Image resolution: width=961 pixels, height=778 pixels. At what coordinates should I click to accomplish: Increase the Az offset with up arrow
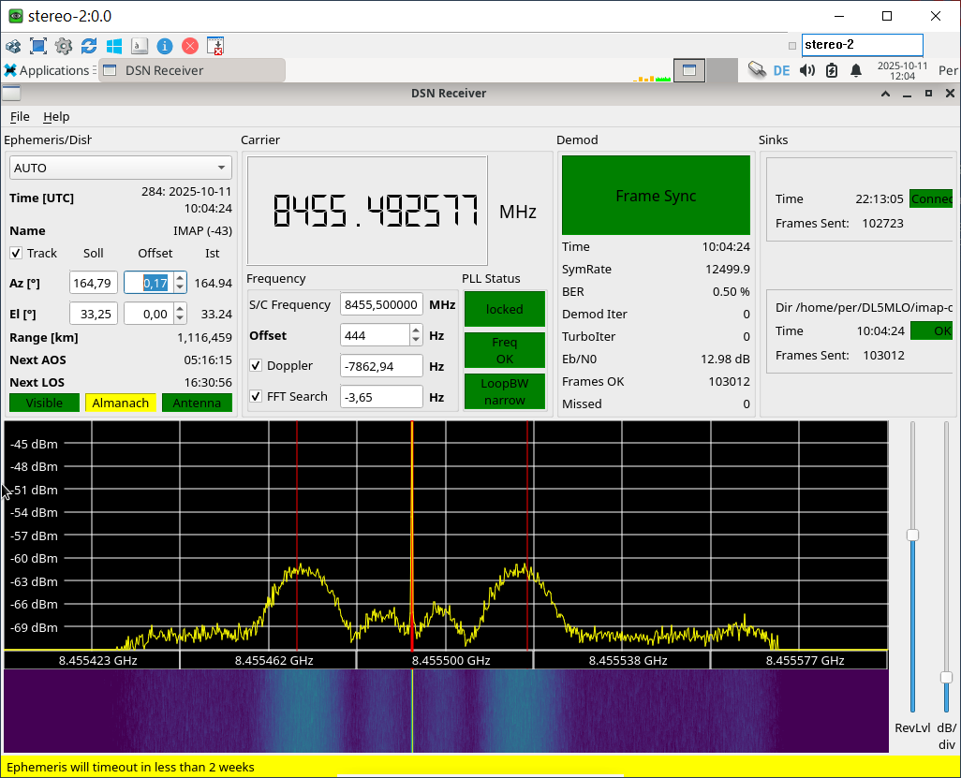180,278
